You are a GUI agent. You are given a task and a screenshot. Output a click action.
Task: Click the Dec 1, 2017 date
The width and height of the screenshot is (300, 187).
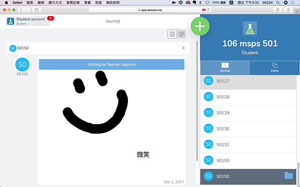pyautogui.click(x=173, y=182)
